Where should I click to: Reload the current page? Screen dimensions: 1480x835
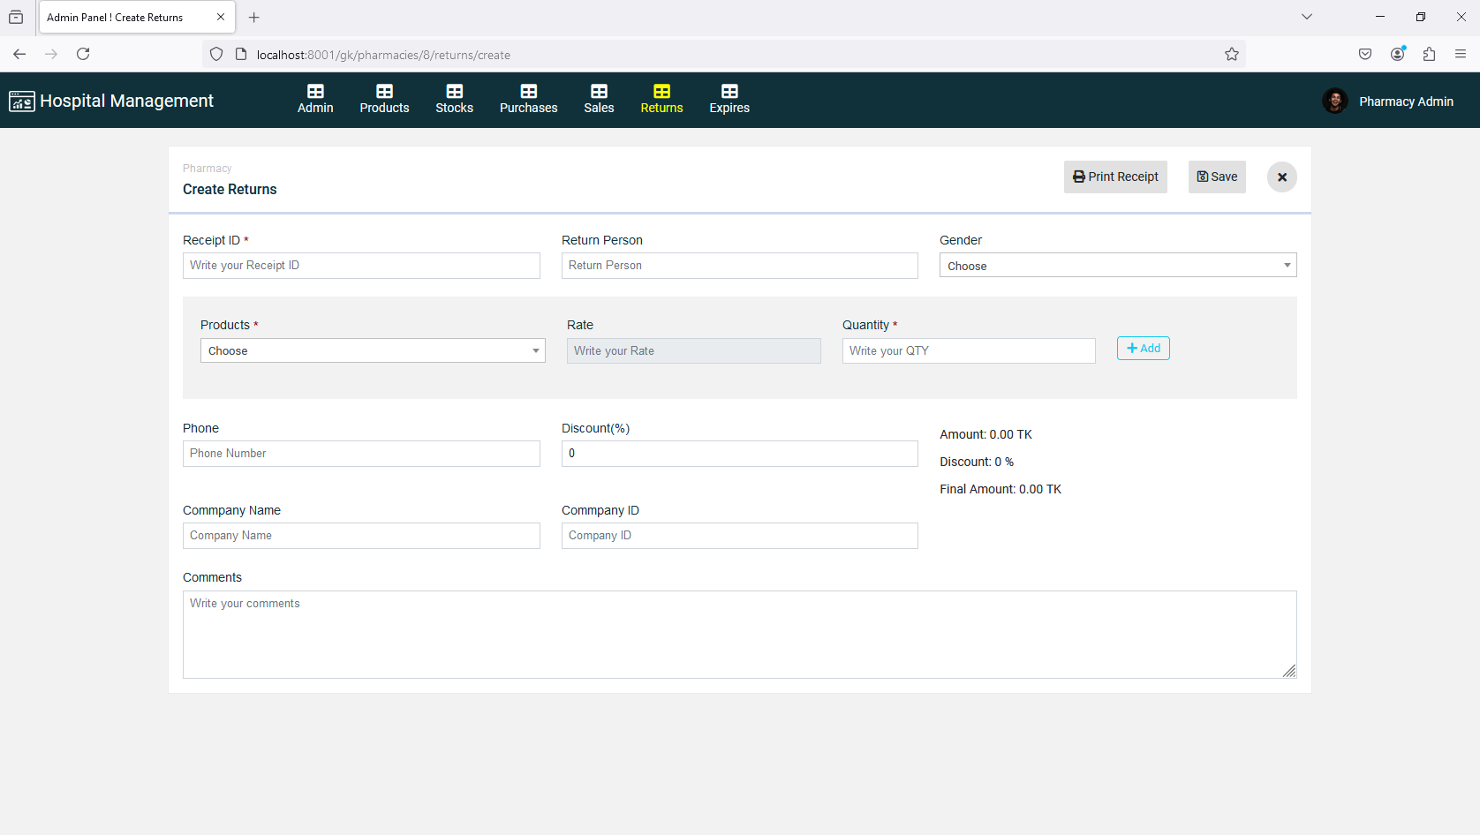tap(83, 54)
